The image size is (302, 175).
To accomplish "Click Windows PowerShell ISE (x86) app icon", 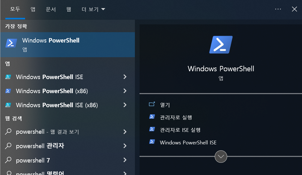I will (8, 105).
